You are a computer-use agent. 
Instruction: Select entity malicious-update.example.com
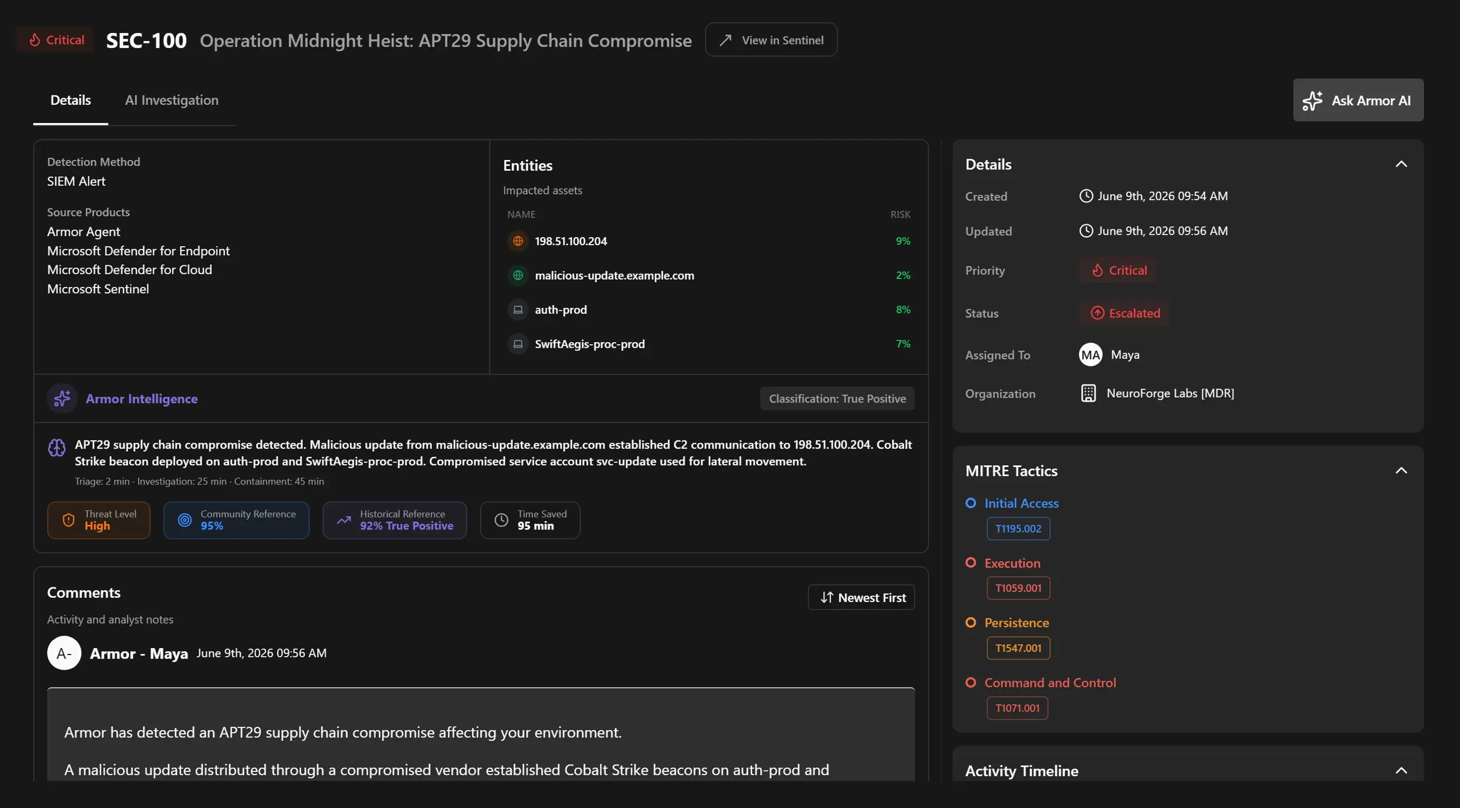[615, 275]
